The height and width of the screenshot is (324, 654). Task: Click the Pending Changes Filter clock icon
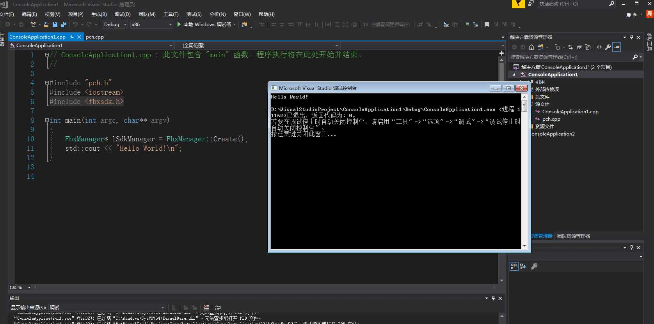(558, 47)
